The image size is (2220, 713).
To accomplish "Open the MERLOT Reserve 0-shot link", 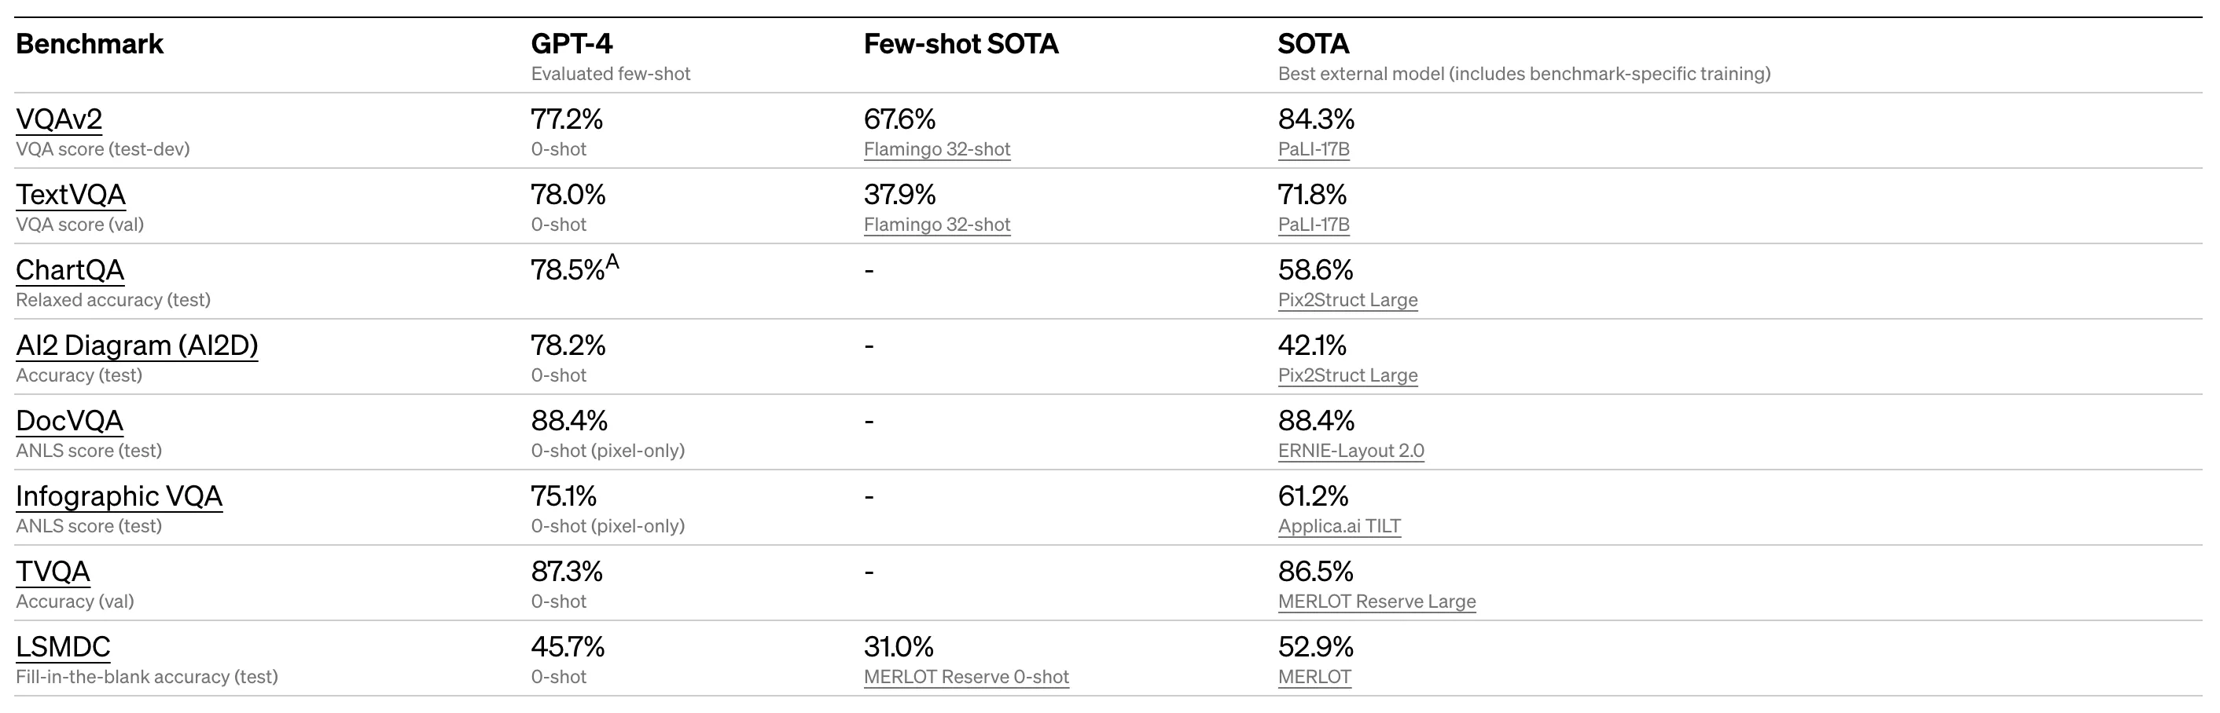I will [966, 677].
